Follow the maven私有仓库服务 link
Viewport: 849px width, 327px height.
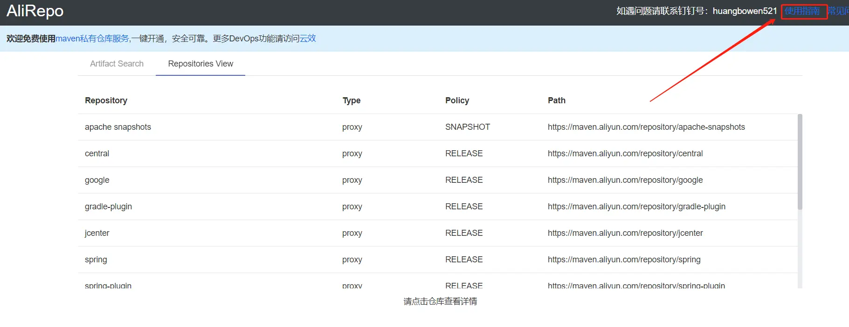click(92, 39)
